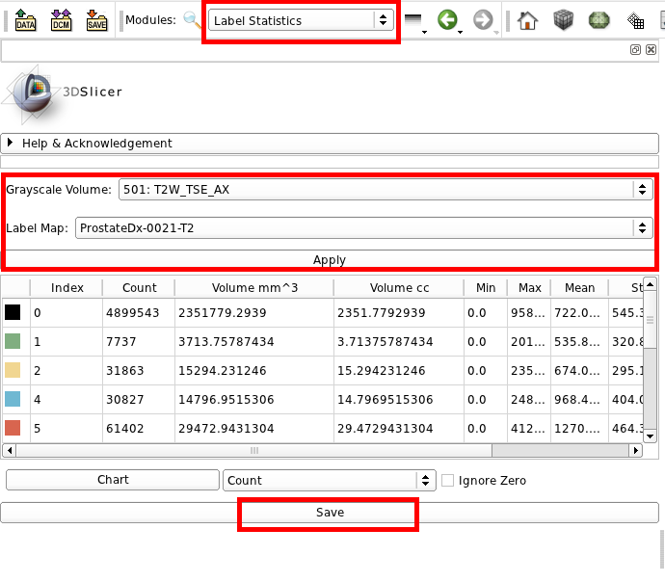
Task: Open the Modules selector showing Label Statistics
Action: point(301,20)
